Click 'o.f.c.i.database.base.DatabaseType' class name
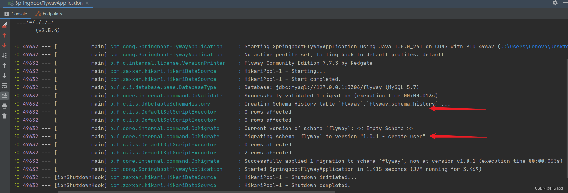This screenshot has width=568, height=193. click(x=163, y=87)
